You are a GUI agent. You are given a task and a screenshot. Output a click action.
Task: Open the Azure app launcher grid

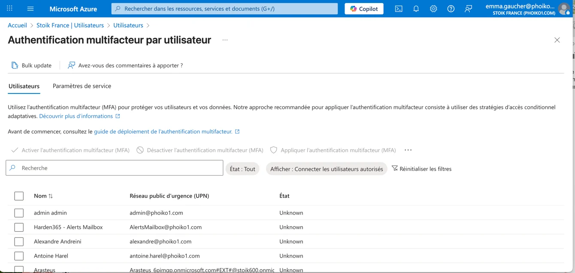pos(9,9)
